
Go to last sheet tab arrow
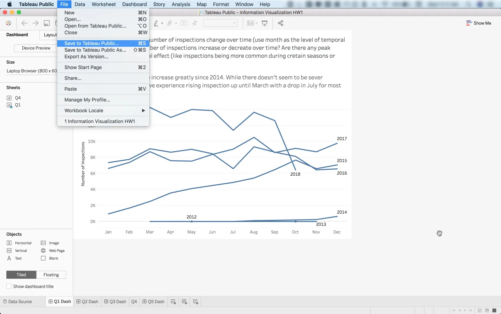point(471,310)
